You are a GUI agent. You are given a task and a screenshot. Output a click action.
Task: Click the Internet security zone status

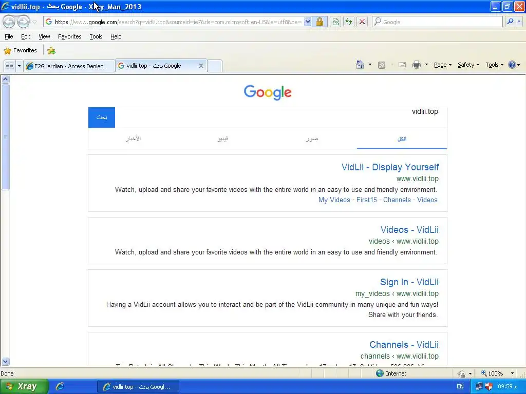point(391,373)
